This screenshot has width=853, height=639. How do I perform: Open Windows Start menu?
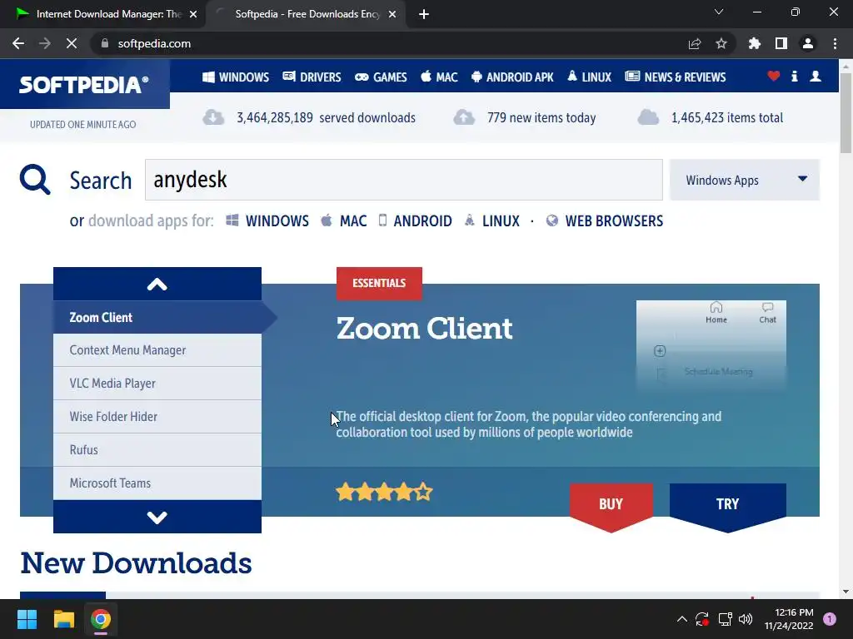pos(27,619)
